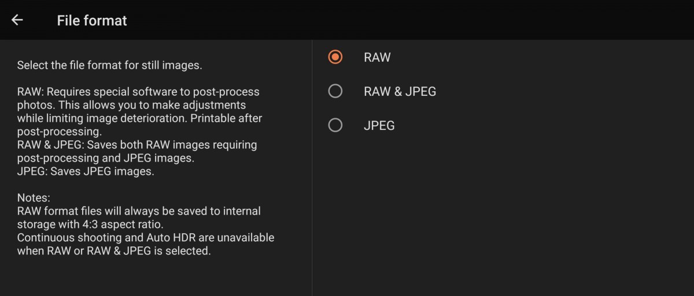Pick the JPEG-only radio button
Viewport: 694px width, 296px height.
coord(335,125)
